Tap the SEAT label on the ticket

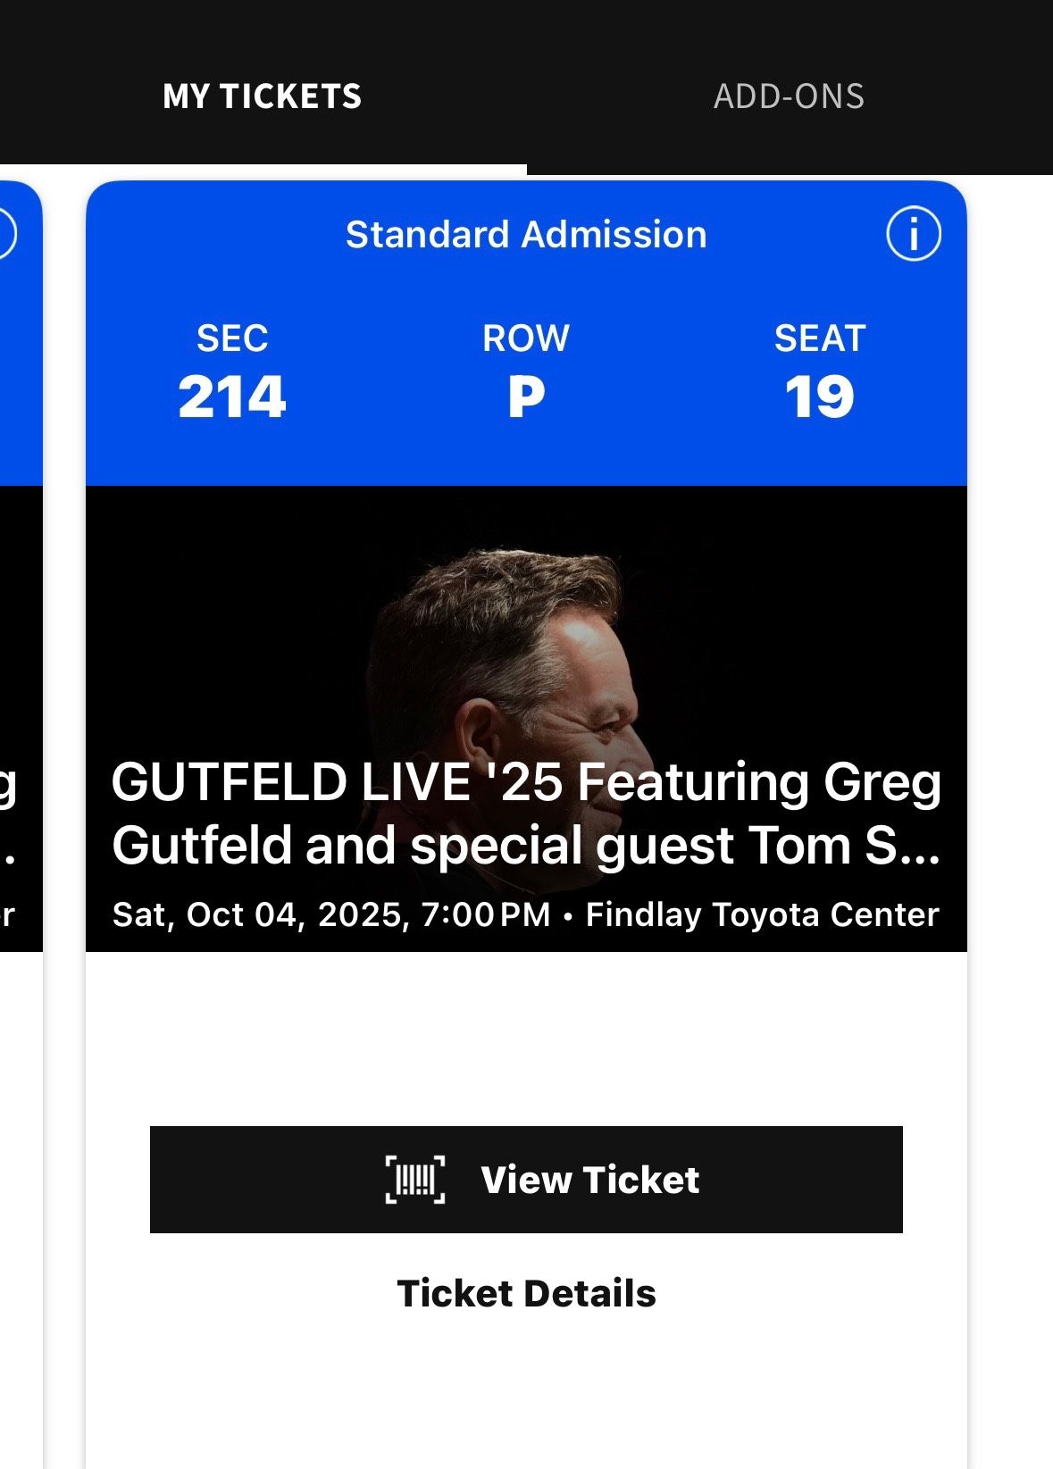pyautogui.click(x=820, y=338)
